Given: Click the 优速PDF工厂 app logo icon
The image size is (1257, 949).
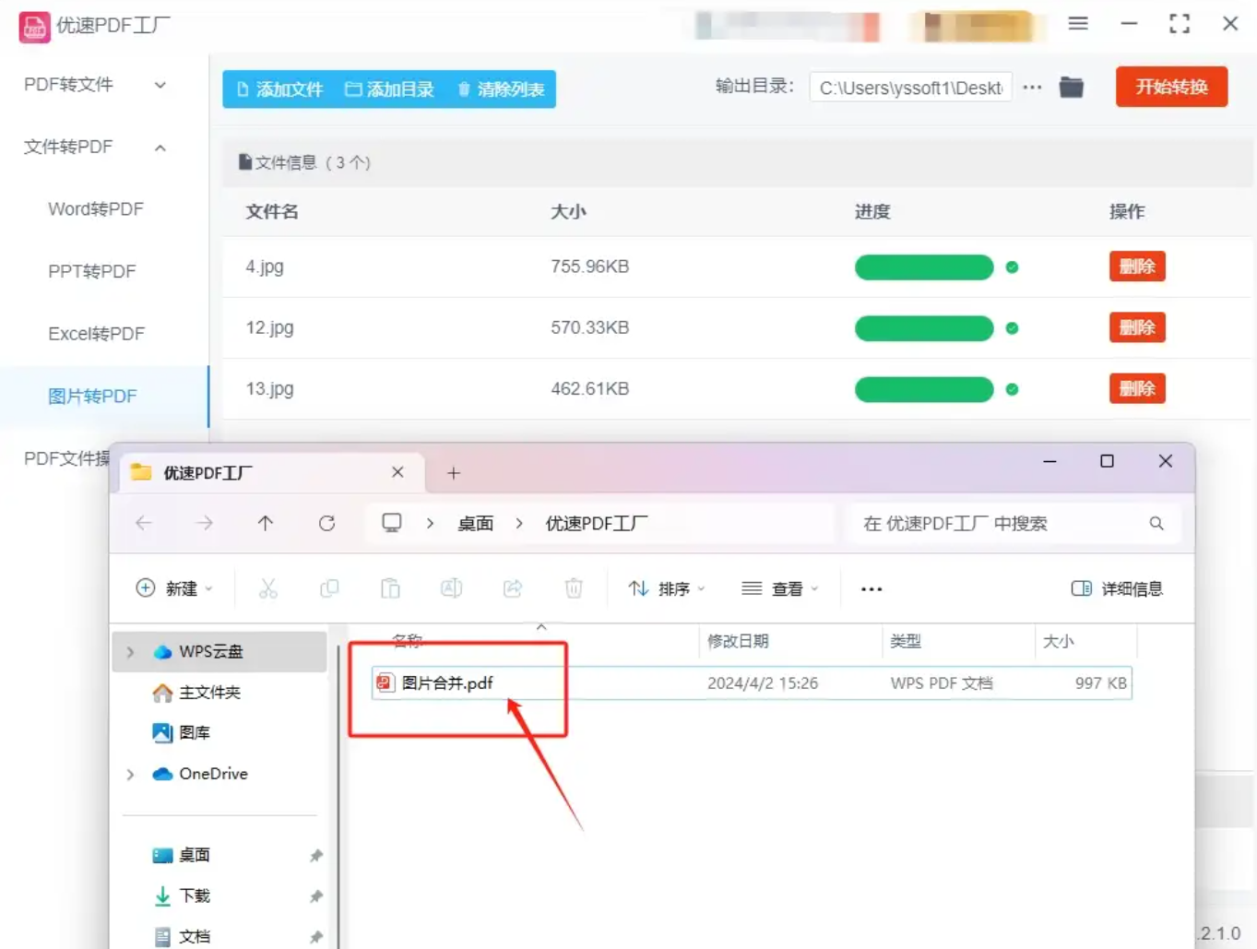Looking at the screenshot, I should (35, 27).
